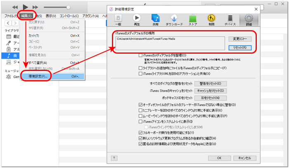Click the fast-forward playback button
Image resolution: width=289 pixels, height=168 pixels.
[x=35, y=7]
